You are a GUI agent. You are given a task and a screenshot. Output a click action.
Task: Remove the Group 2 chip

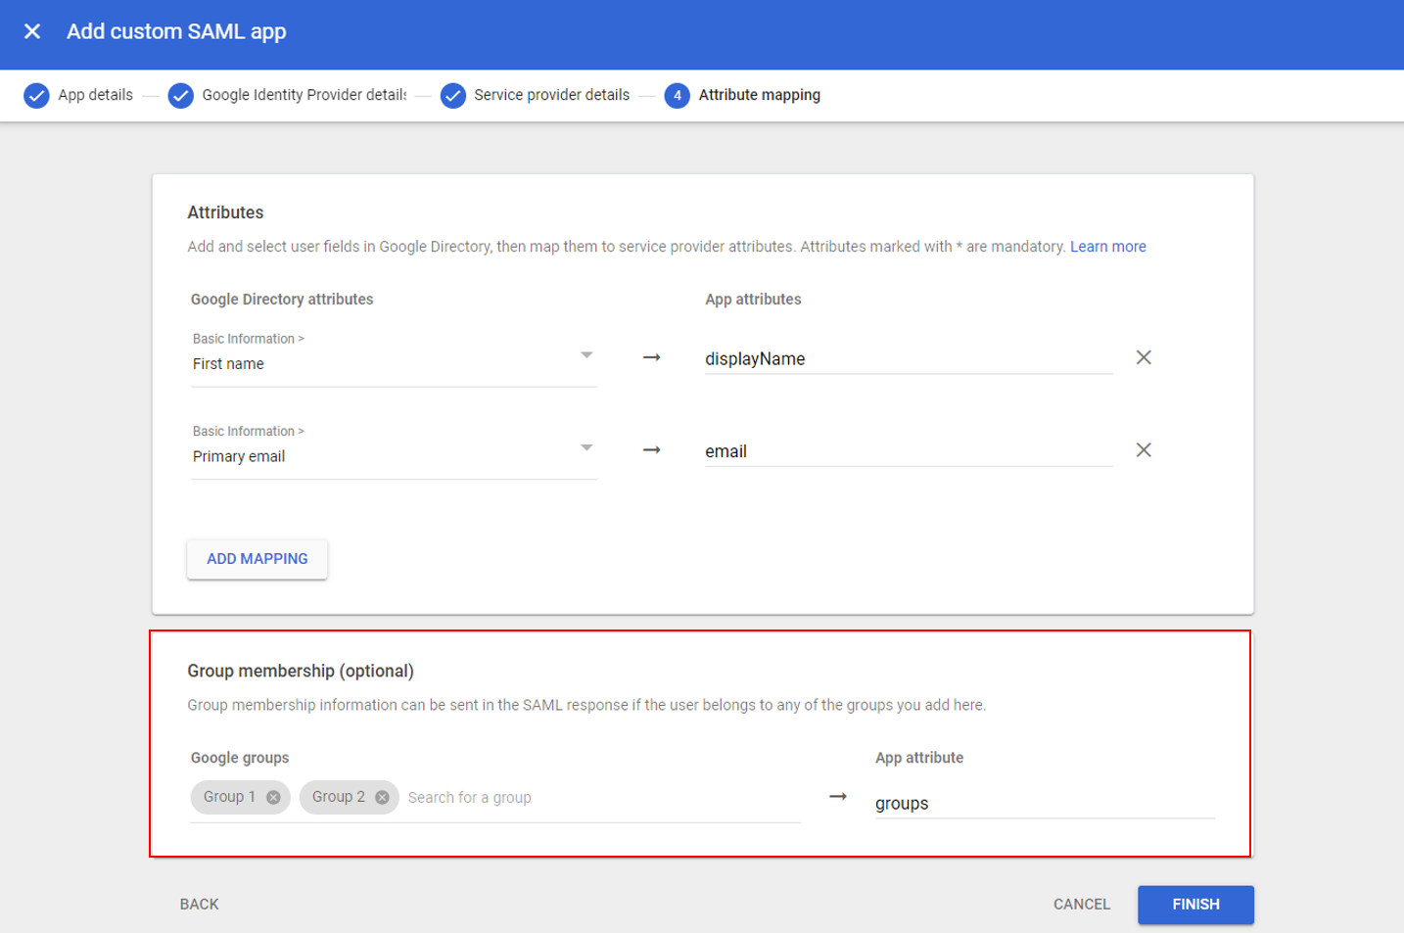tap(382, 797)
